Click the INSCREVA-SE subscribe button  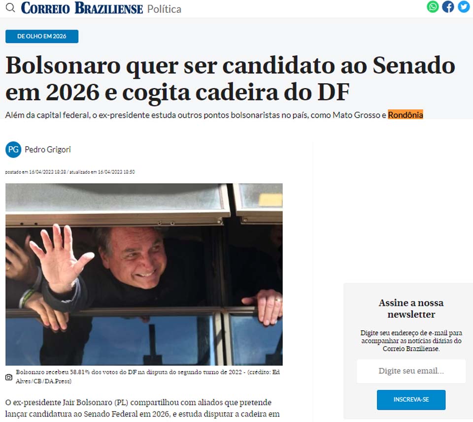click(411, 400)
